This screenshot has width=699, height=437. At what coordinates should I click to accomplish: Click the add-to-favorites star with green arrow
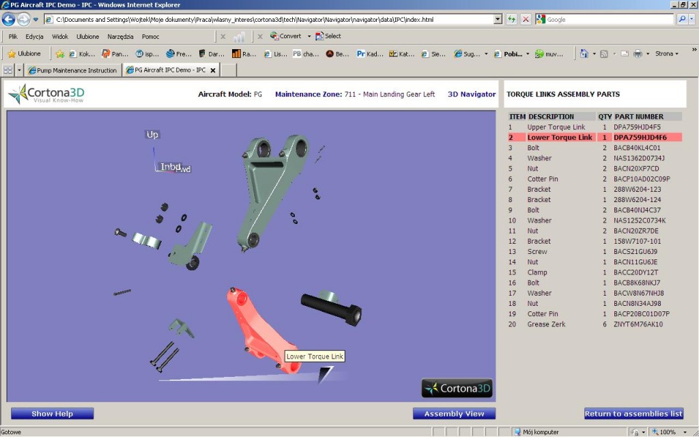click(60, 54)
